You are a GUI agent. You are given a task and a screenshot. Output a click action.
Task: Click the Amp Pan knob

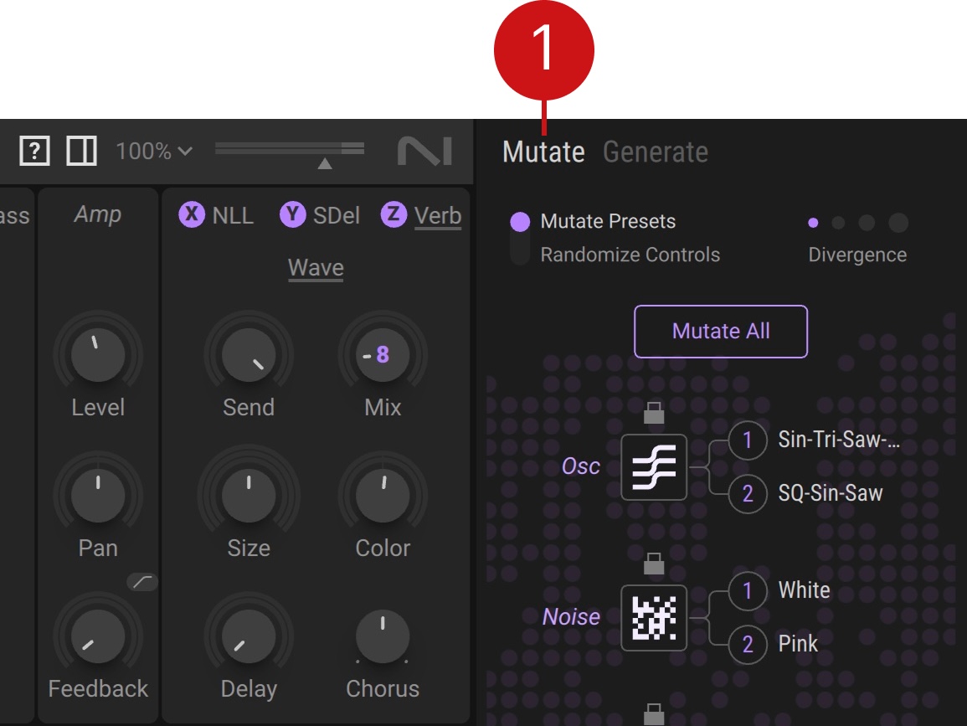pos(97,496)
